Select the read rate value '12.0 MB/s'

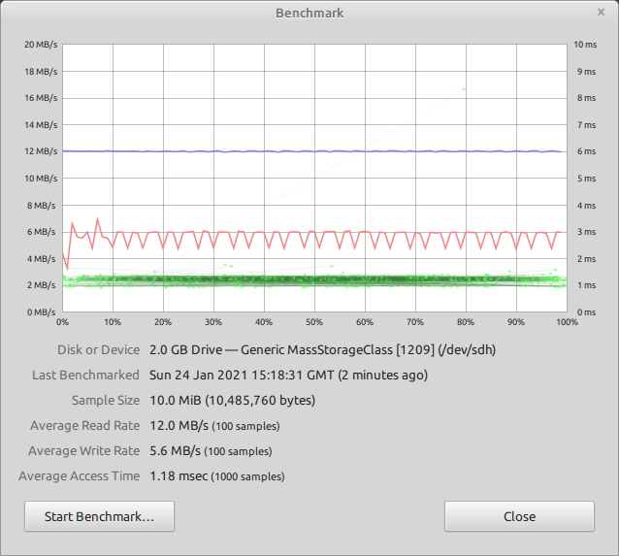(x=179, y=425)
